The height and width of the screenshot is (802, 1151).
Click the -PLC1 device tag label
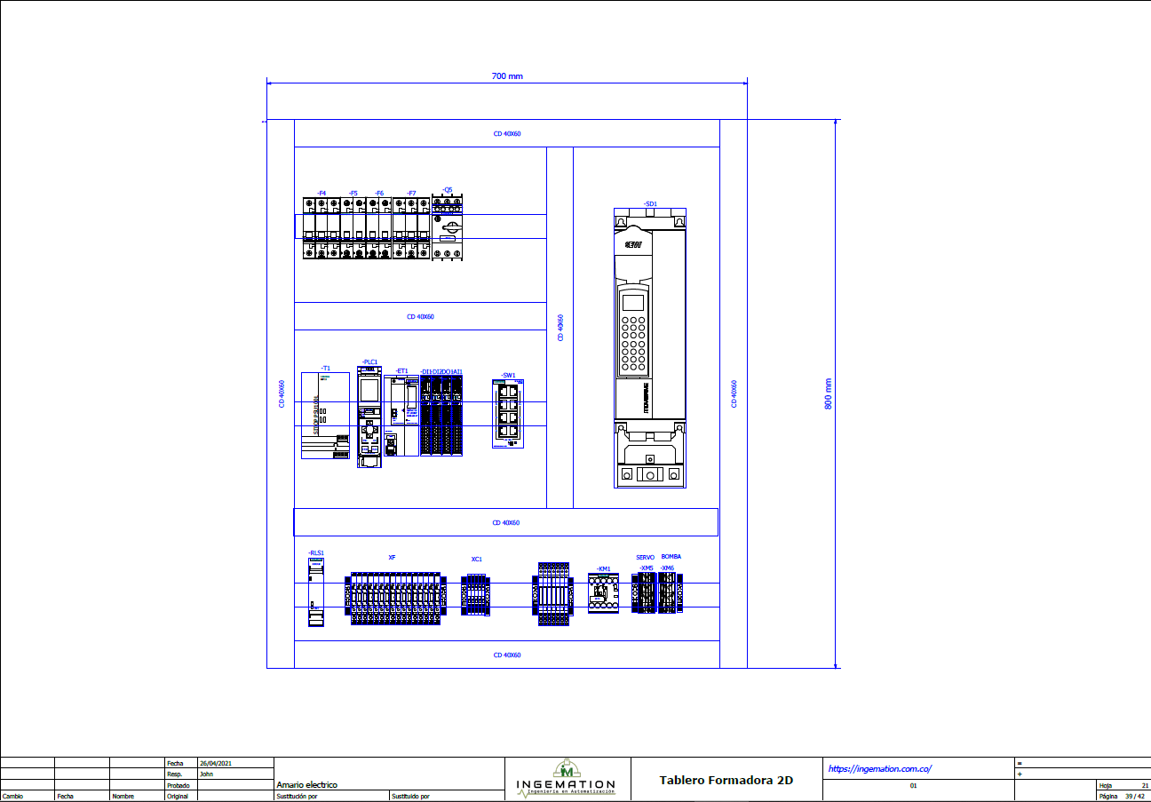click(370, 362)
